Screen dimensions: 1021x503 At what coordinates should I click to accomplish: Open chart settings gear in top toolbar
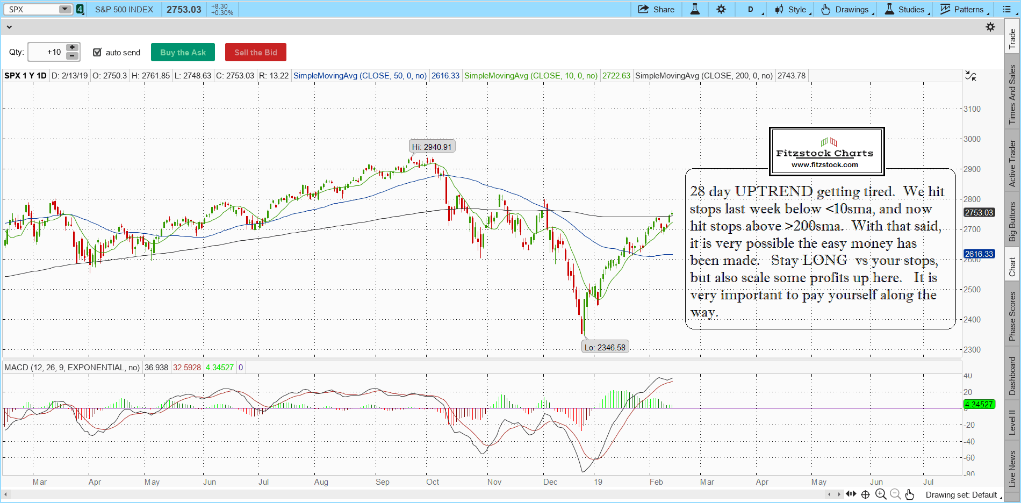coord(721,9)
